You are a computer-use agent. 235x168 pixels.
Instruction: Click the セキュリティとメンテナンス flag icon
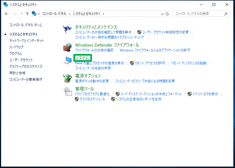click(68, 28)
